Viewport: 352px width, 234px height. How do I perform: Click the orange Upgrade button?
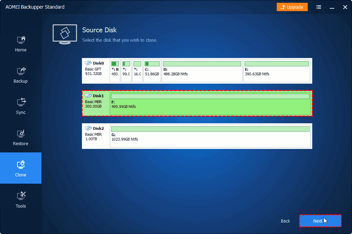click(292, 7)
